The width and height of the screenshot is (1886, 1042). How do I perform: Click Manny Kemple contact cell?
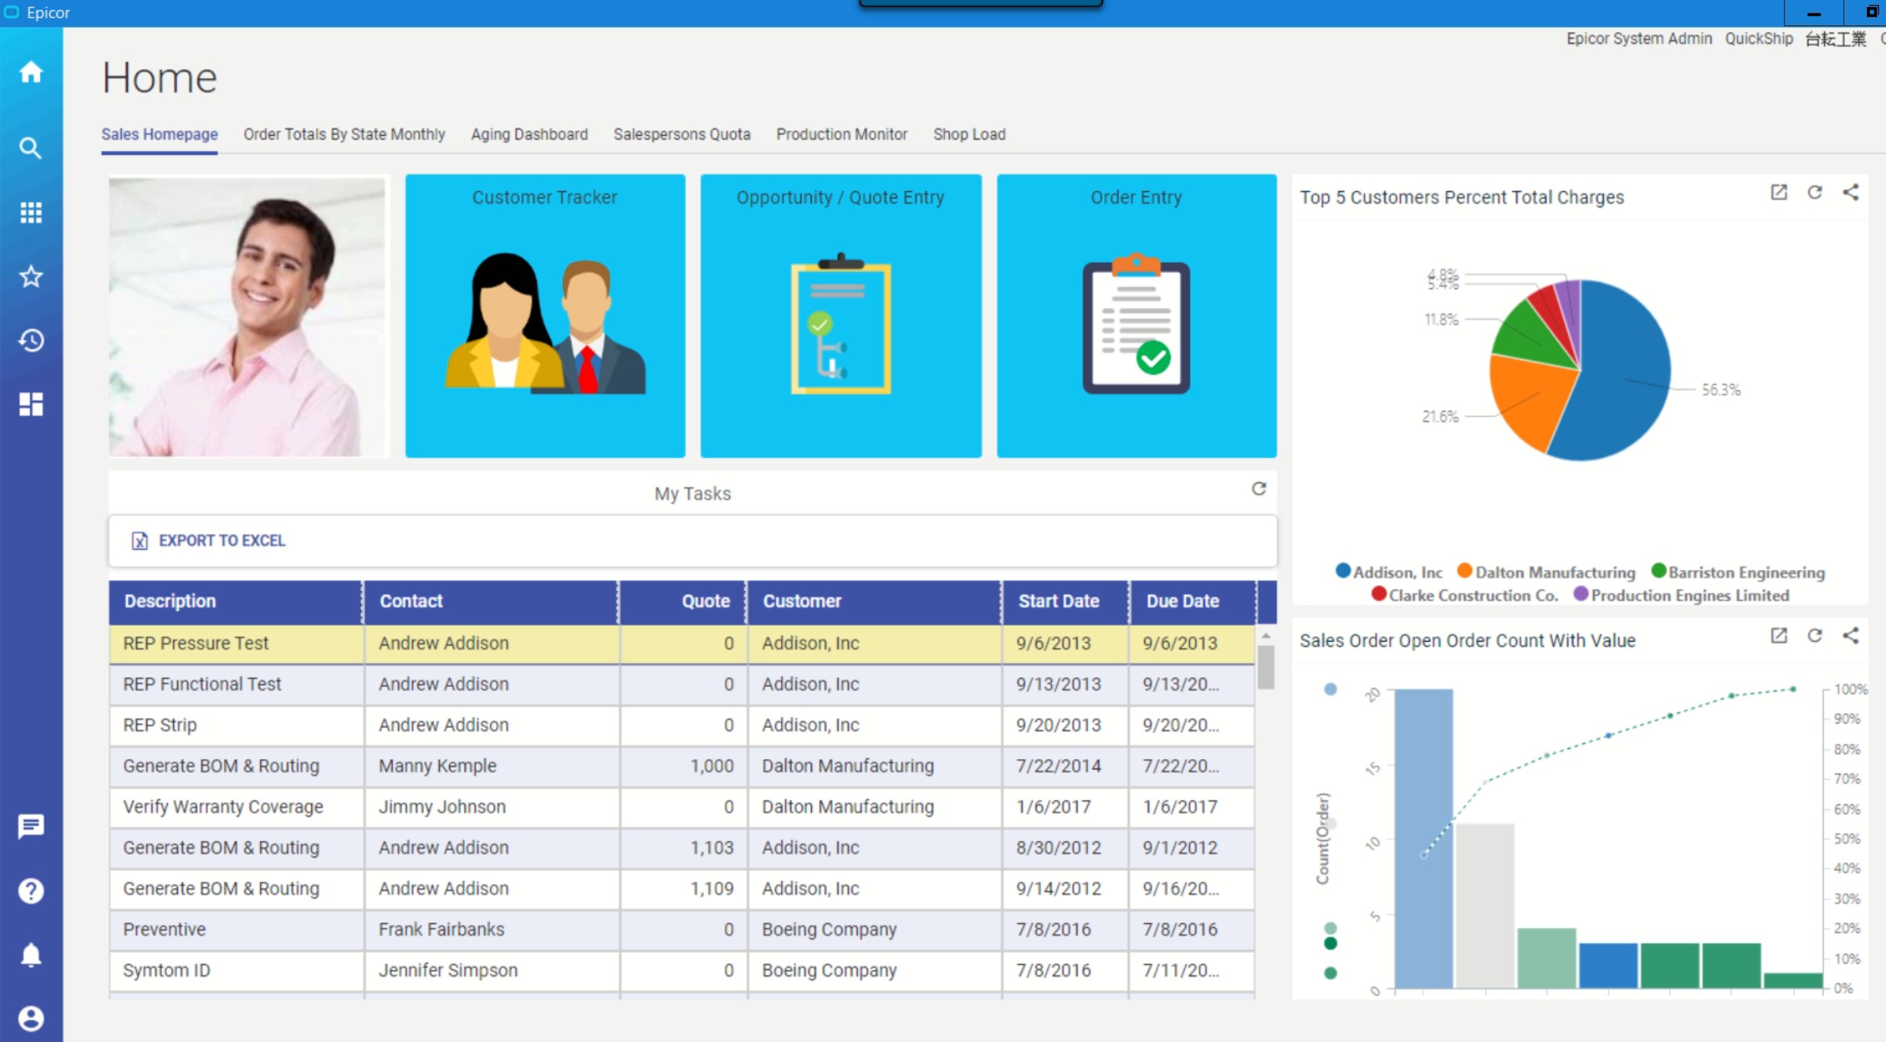point(491,766)
